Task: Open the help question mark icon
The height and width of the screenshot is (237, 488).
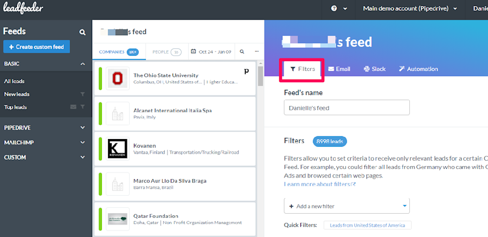Action: 334,9
